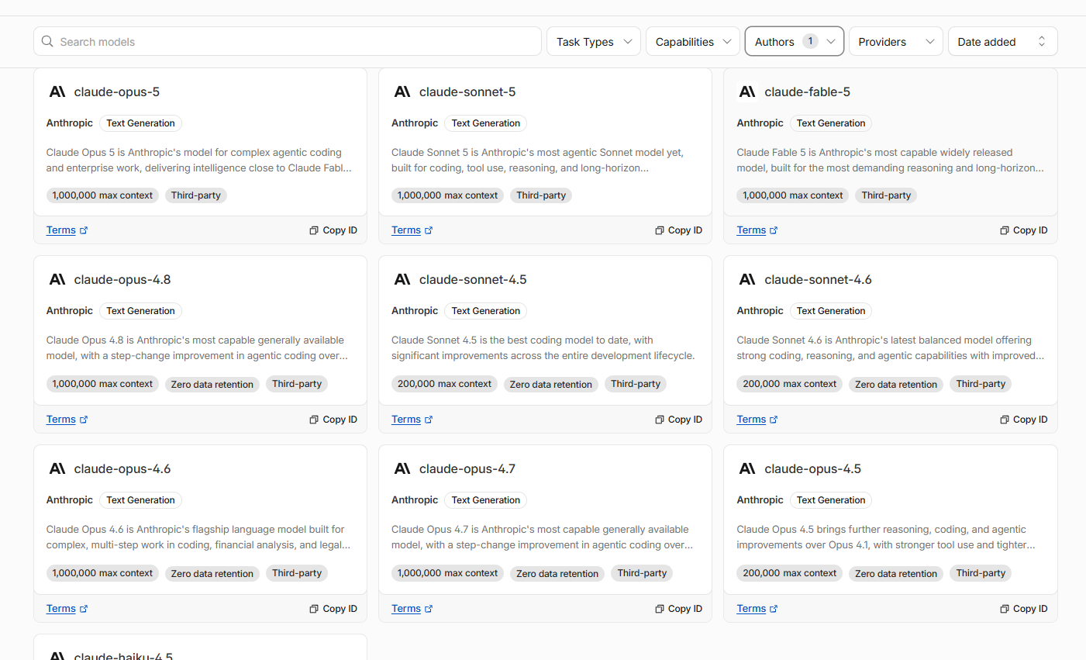Open Terms link for claude-opus-4.7
The height and width of the screenshot is (660, 1086).
click(412, 609)
